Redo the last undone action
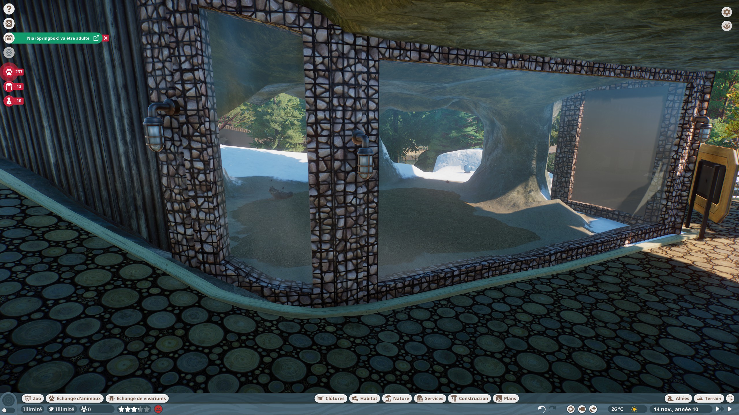 [x=552, y=409]
